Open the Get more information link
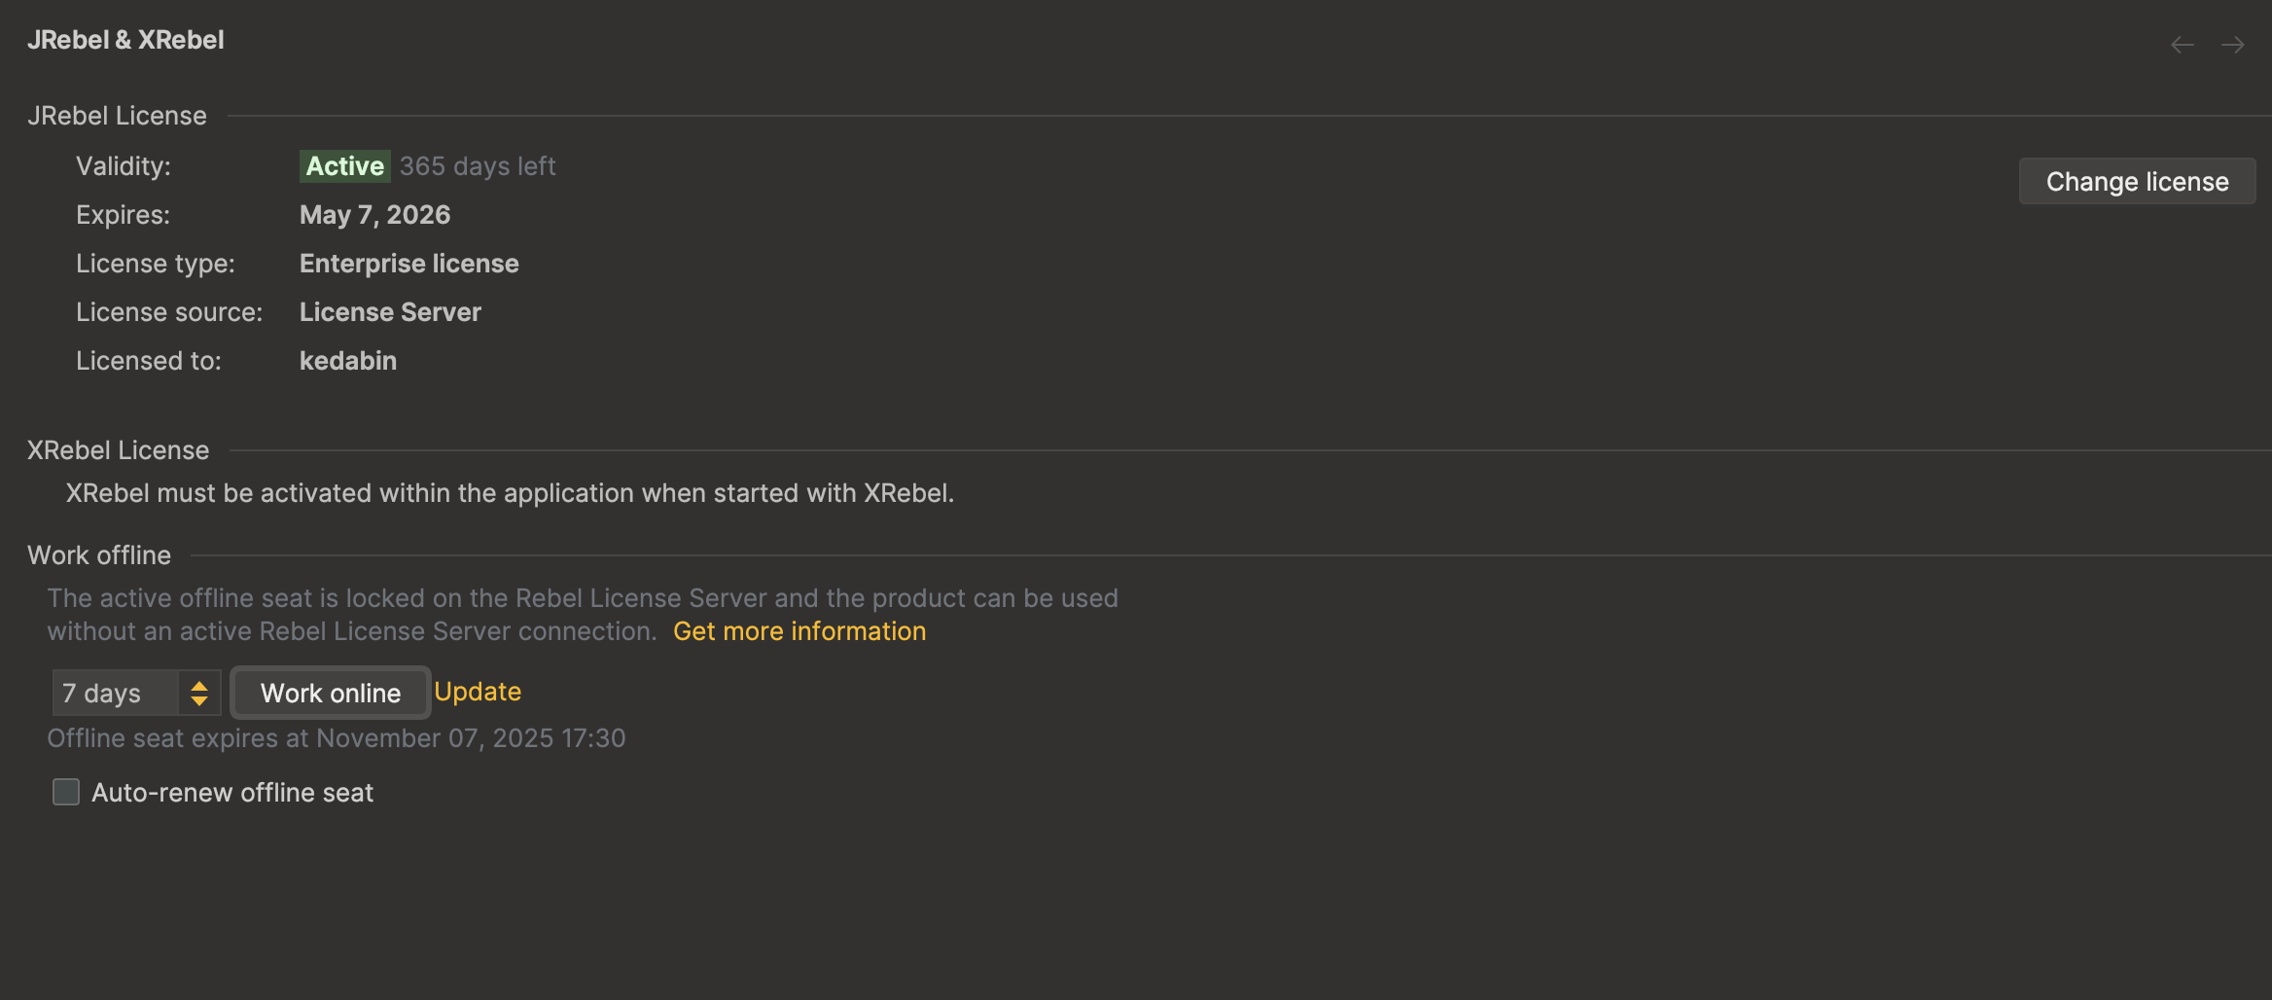 799,631
